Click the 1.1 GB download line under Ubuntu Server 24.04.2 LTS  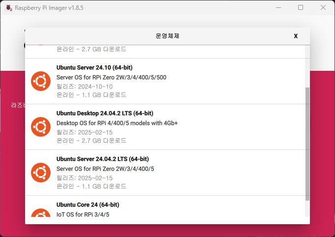tap(91, 186)
